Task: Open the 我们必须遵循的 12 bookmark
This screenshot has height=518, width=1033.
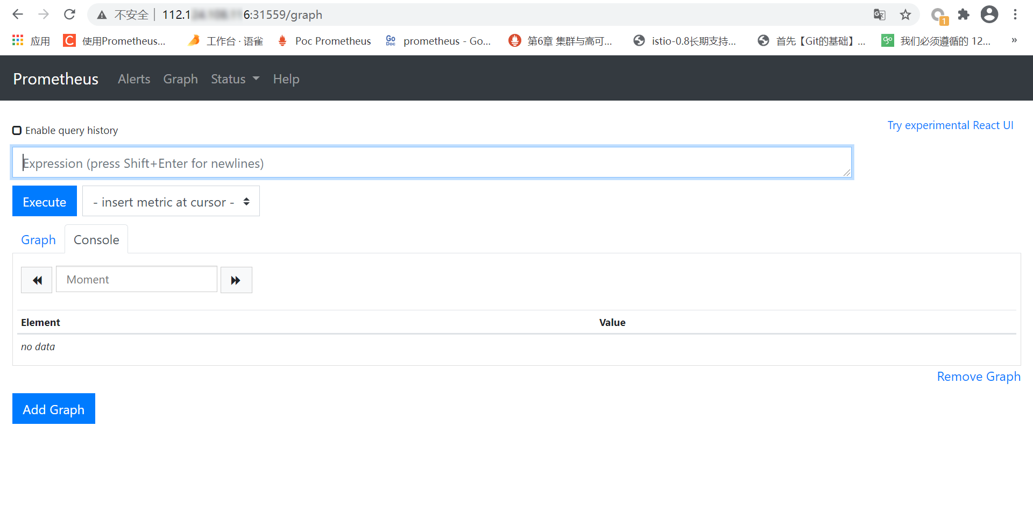Action: click(x=936, y=41)
